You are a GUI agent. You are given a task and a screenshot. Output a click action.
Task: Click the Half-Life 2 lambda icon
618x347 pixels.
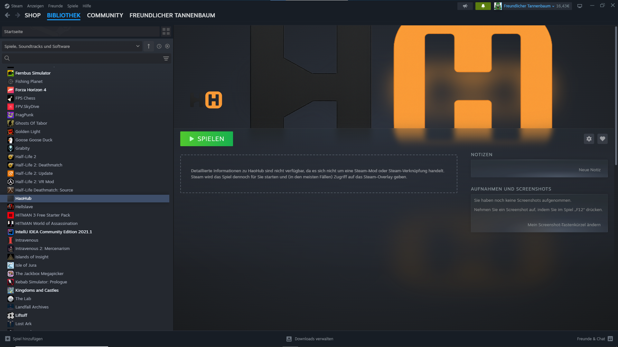pyautogui.click(x=11, y=157)
